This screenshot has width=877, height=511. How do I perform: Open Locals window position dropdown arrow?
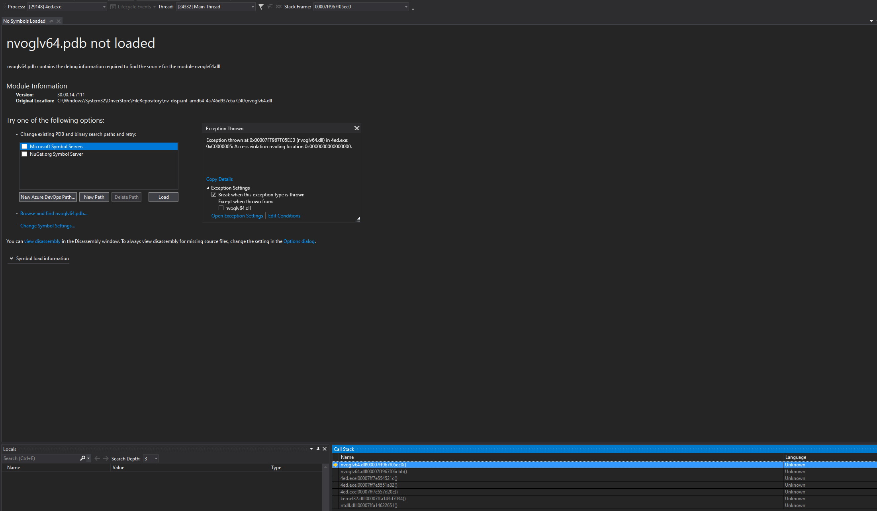pos(311,449)
